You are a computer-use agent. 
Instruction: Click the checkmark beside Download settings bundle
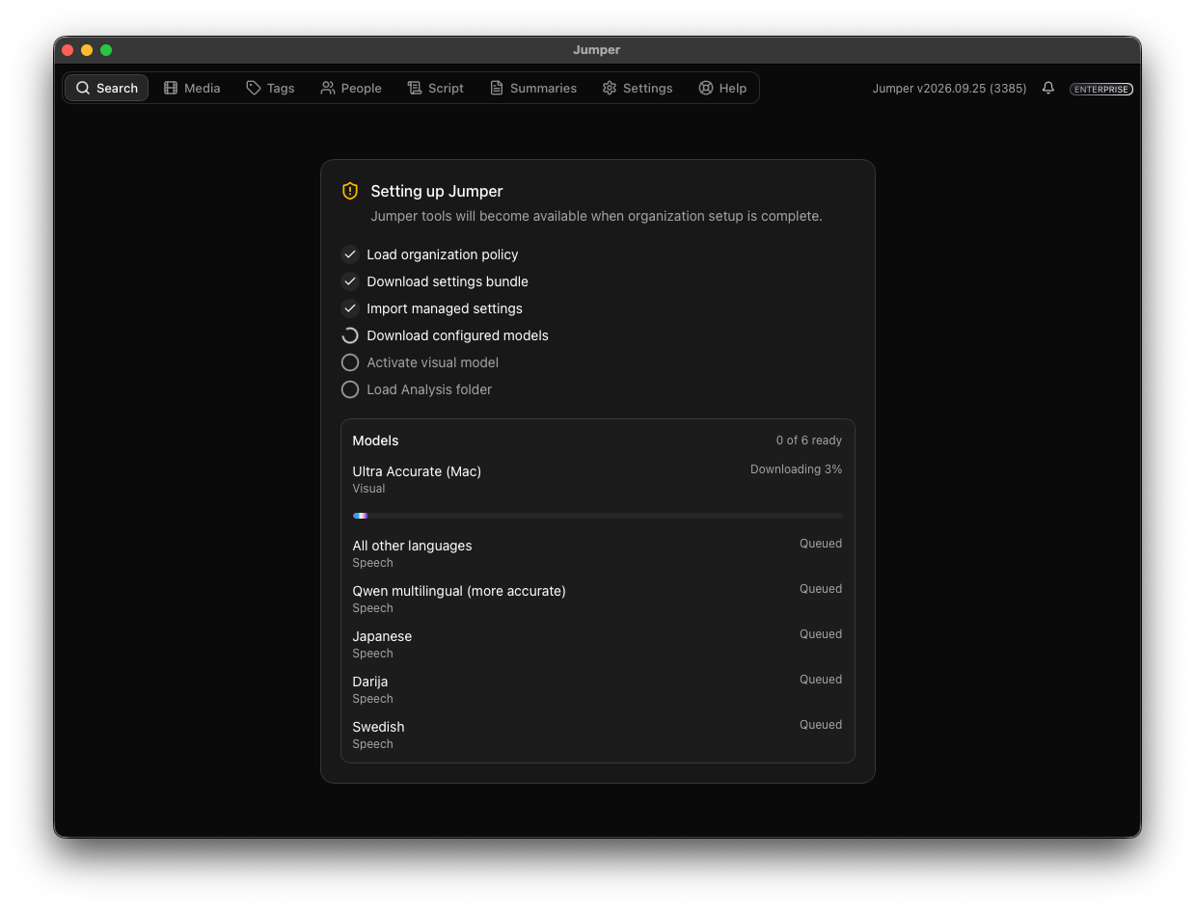350,281
